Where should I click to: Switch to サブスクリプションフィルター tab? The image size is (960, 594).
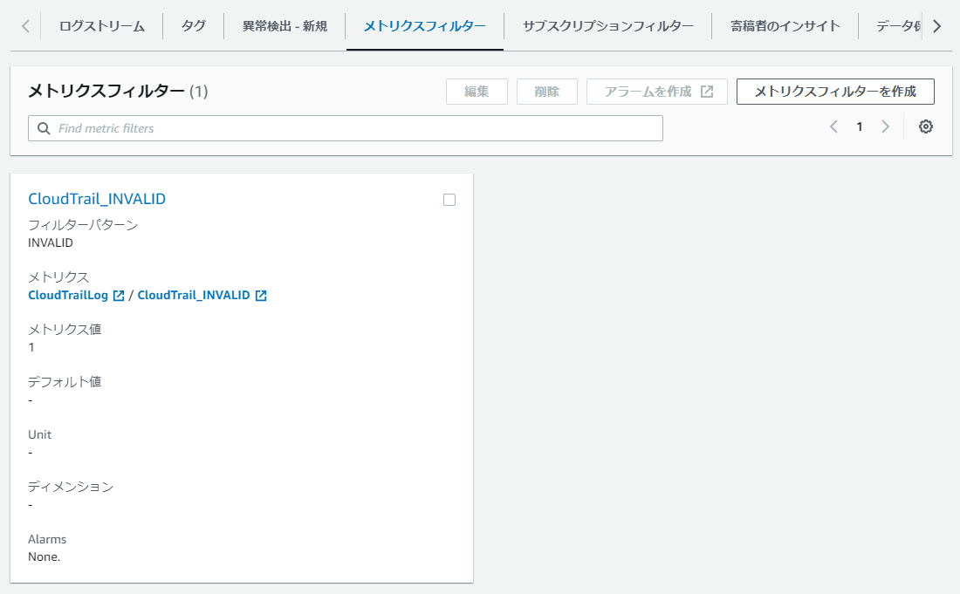[x=608, y=26]
